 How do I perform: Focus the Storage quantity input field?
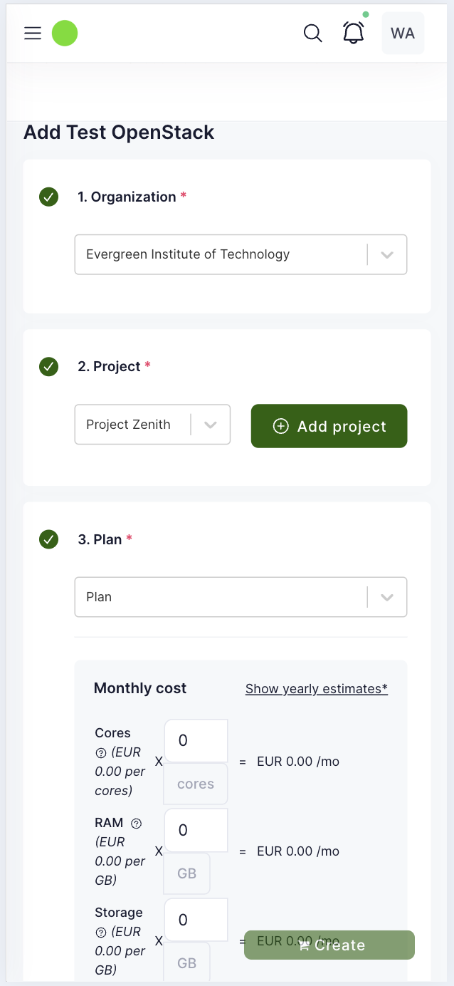pyautogui.click(x=196, y=920)
